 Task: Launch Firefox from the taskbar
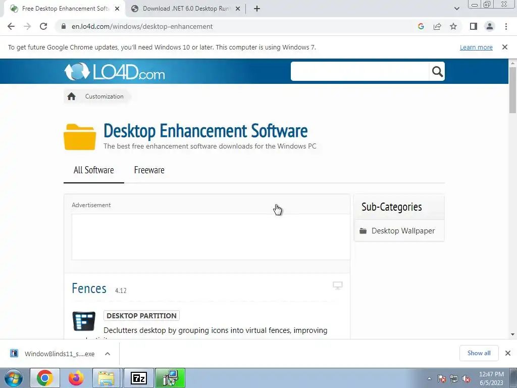76,378
